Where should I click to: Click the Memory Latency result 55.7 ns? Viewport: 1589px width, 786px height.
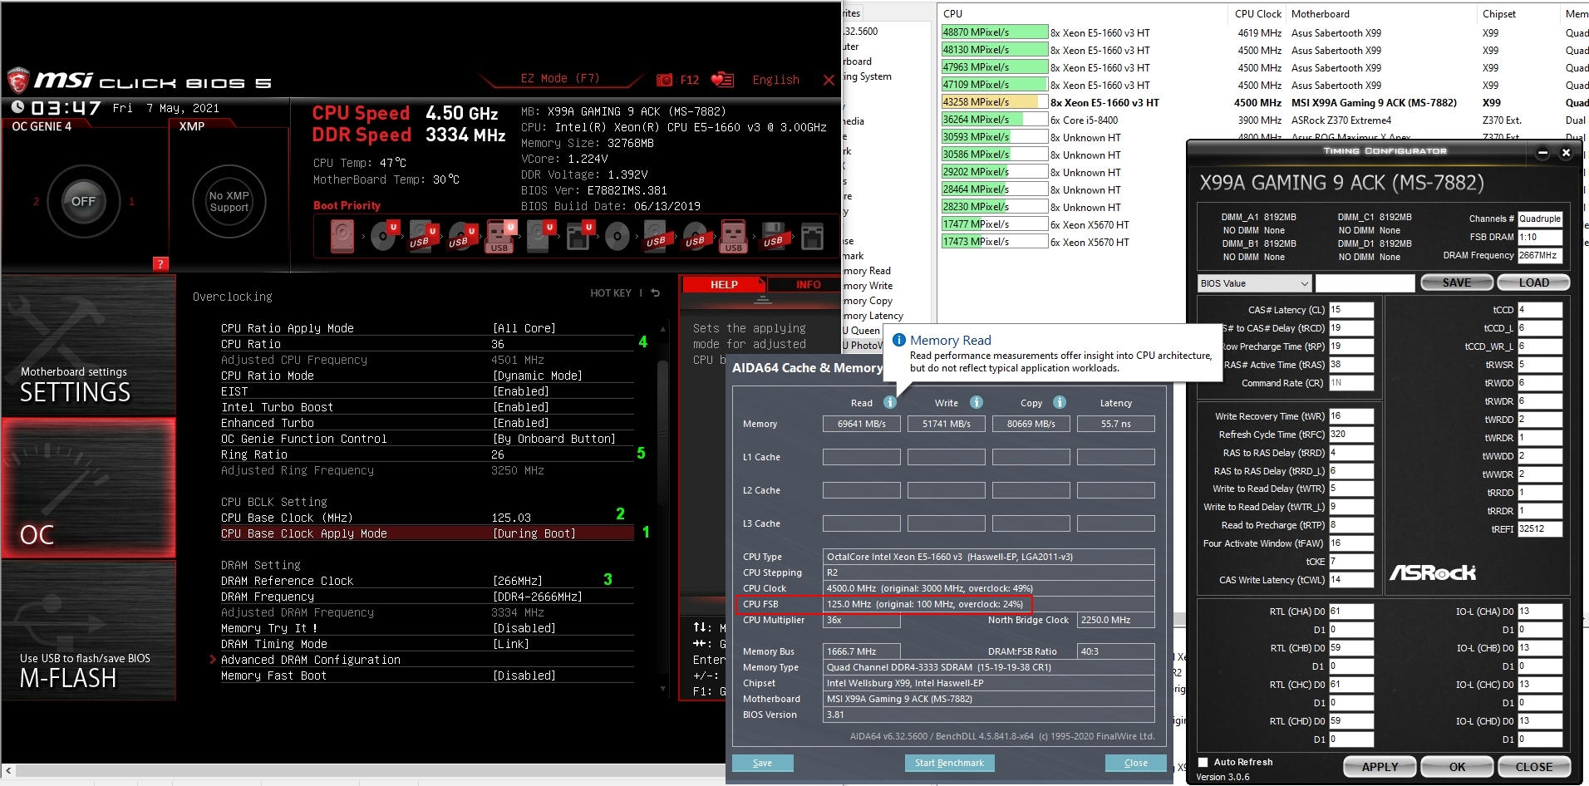pyautogui.click(x=1115, y=424)
